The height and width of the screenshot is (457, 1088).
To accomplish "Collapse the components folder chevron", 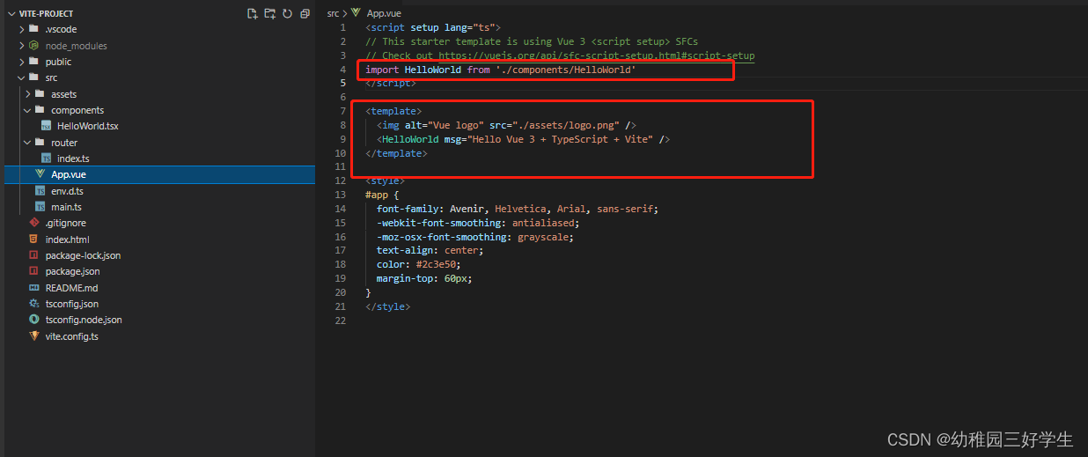I will point(28,110).
